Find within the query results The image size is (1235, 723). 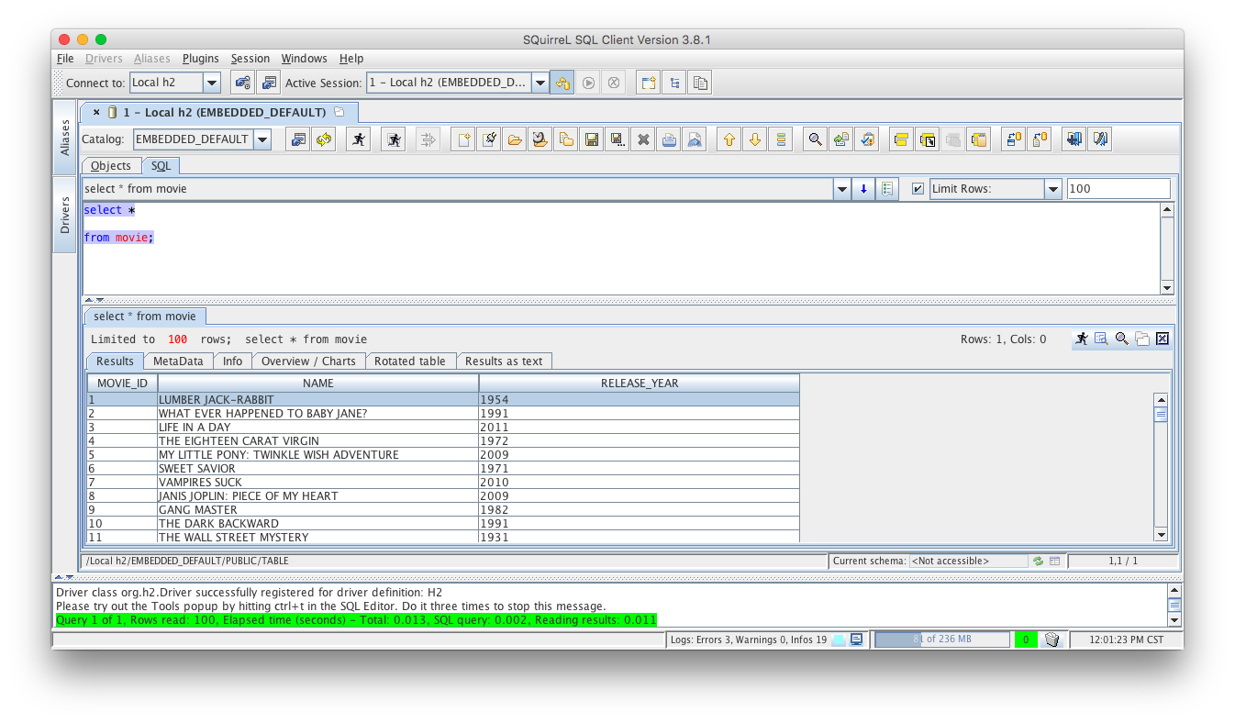click(1121, 339)
